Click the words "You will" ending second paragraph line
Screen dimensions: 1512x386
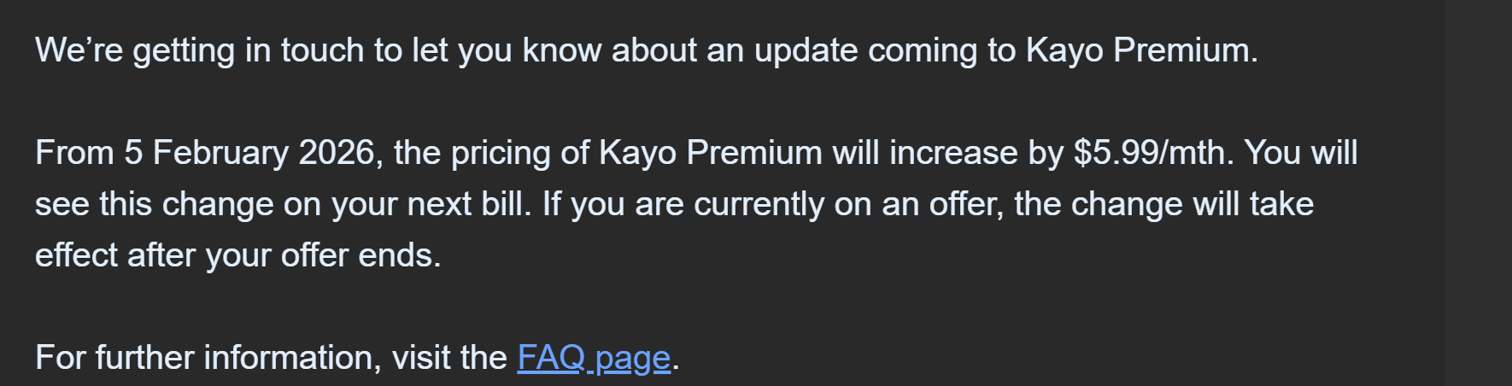click(x=1300, y=153)
